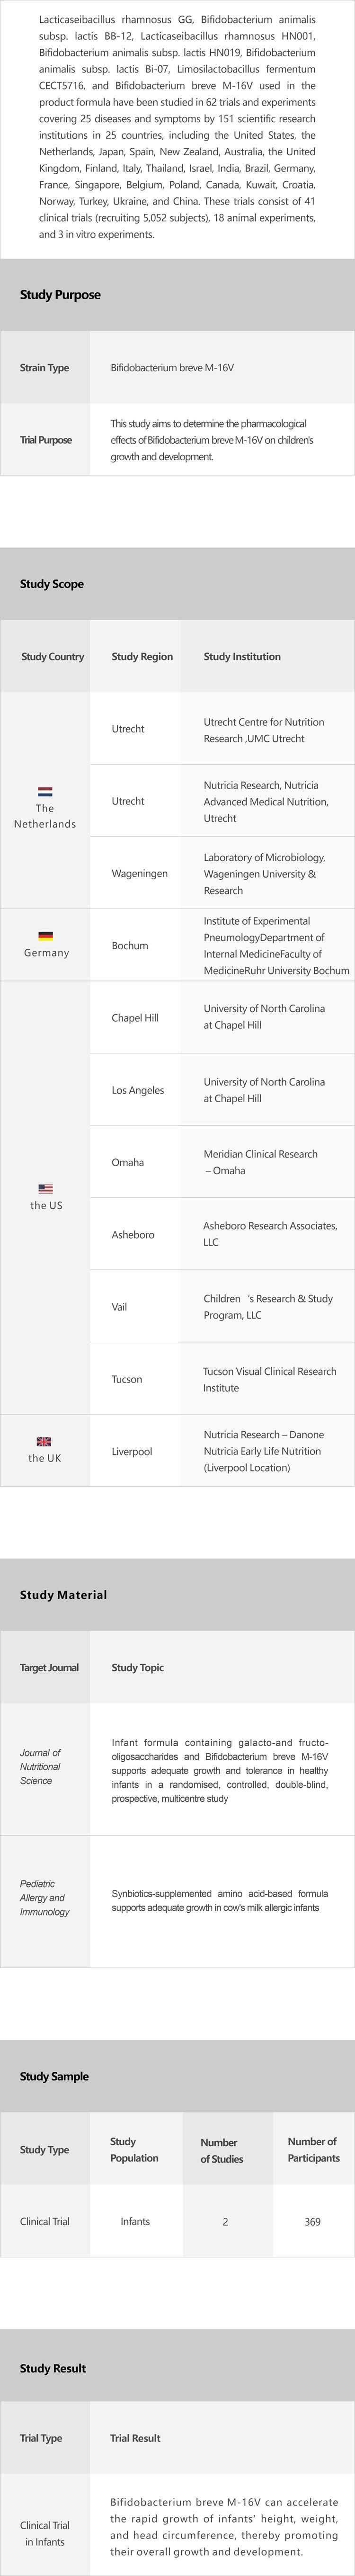Click the Study Sample section heading

(x=54, y=2076)
